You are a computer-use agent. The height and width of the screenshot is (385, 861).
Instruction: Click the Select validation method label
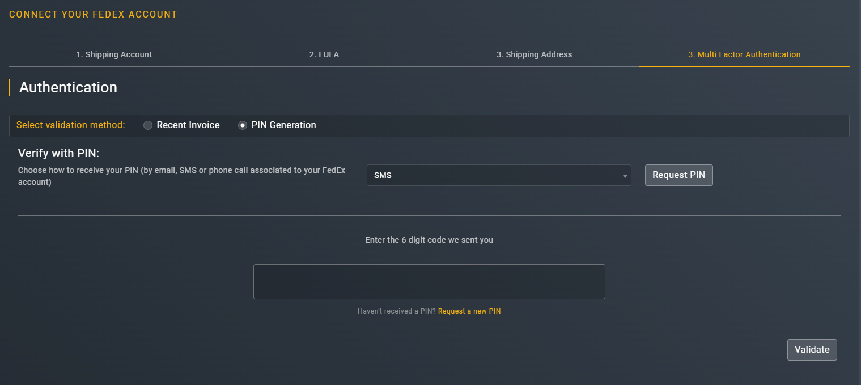point(71,125)
